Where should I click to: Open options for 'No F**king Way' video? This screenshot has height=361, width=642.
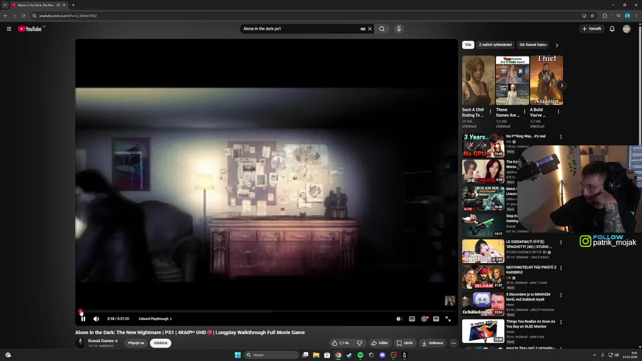pos(561,137)
